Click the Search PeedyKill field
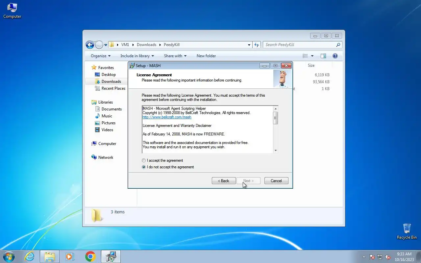The width and height of the screenshot is (421, 263). click(x=302, y=45)
